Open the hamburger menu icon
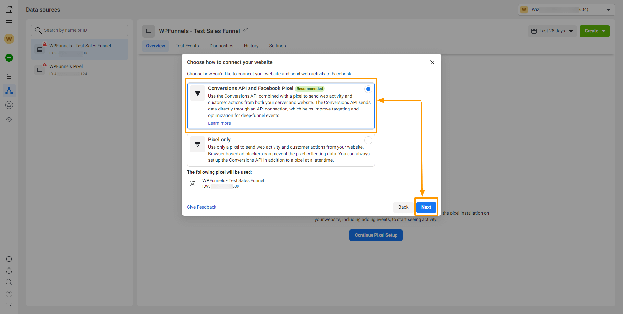 pyautogui.click(x=9, y=23)
